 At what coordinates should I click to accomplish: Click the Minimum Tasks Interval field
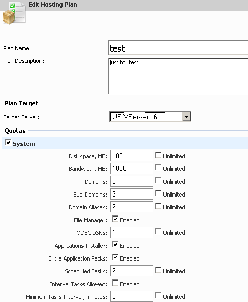(x=132, y=296)
